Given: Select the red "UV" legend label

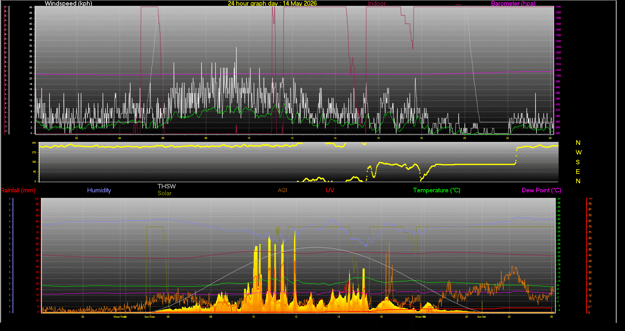Looking at the screenshot, I should 330,190.
